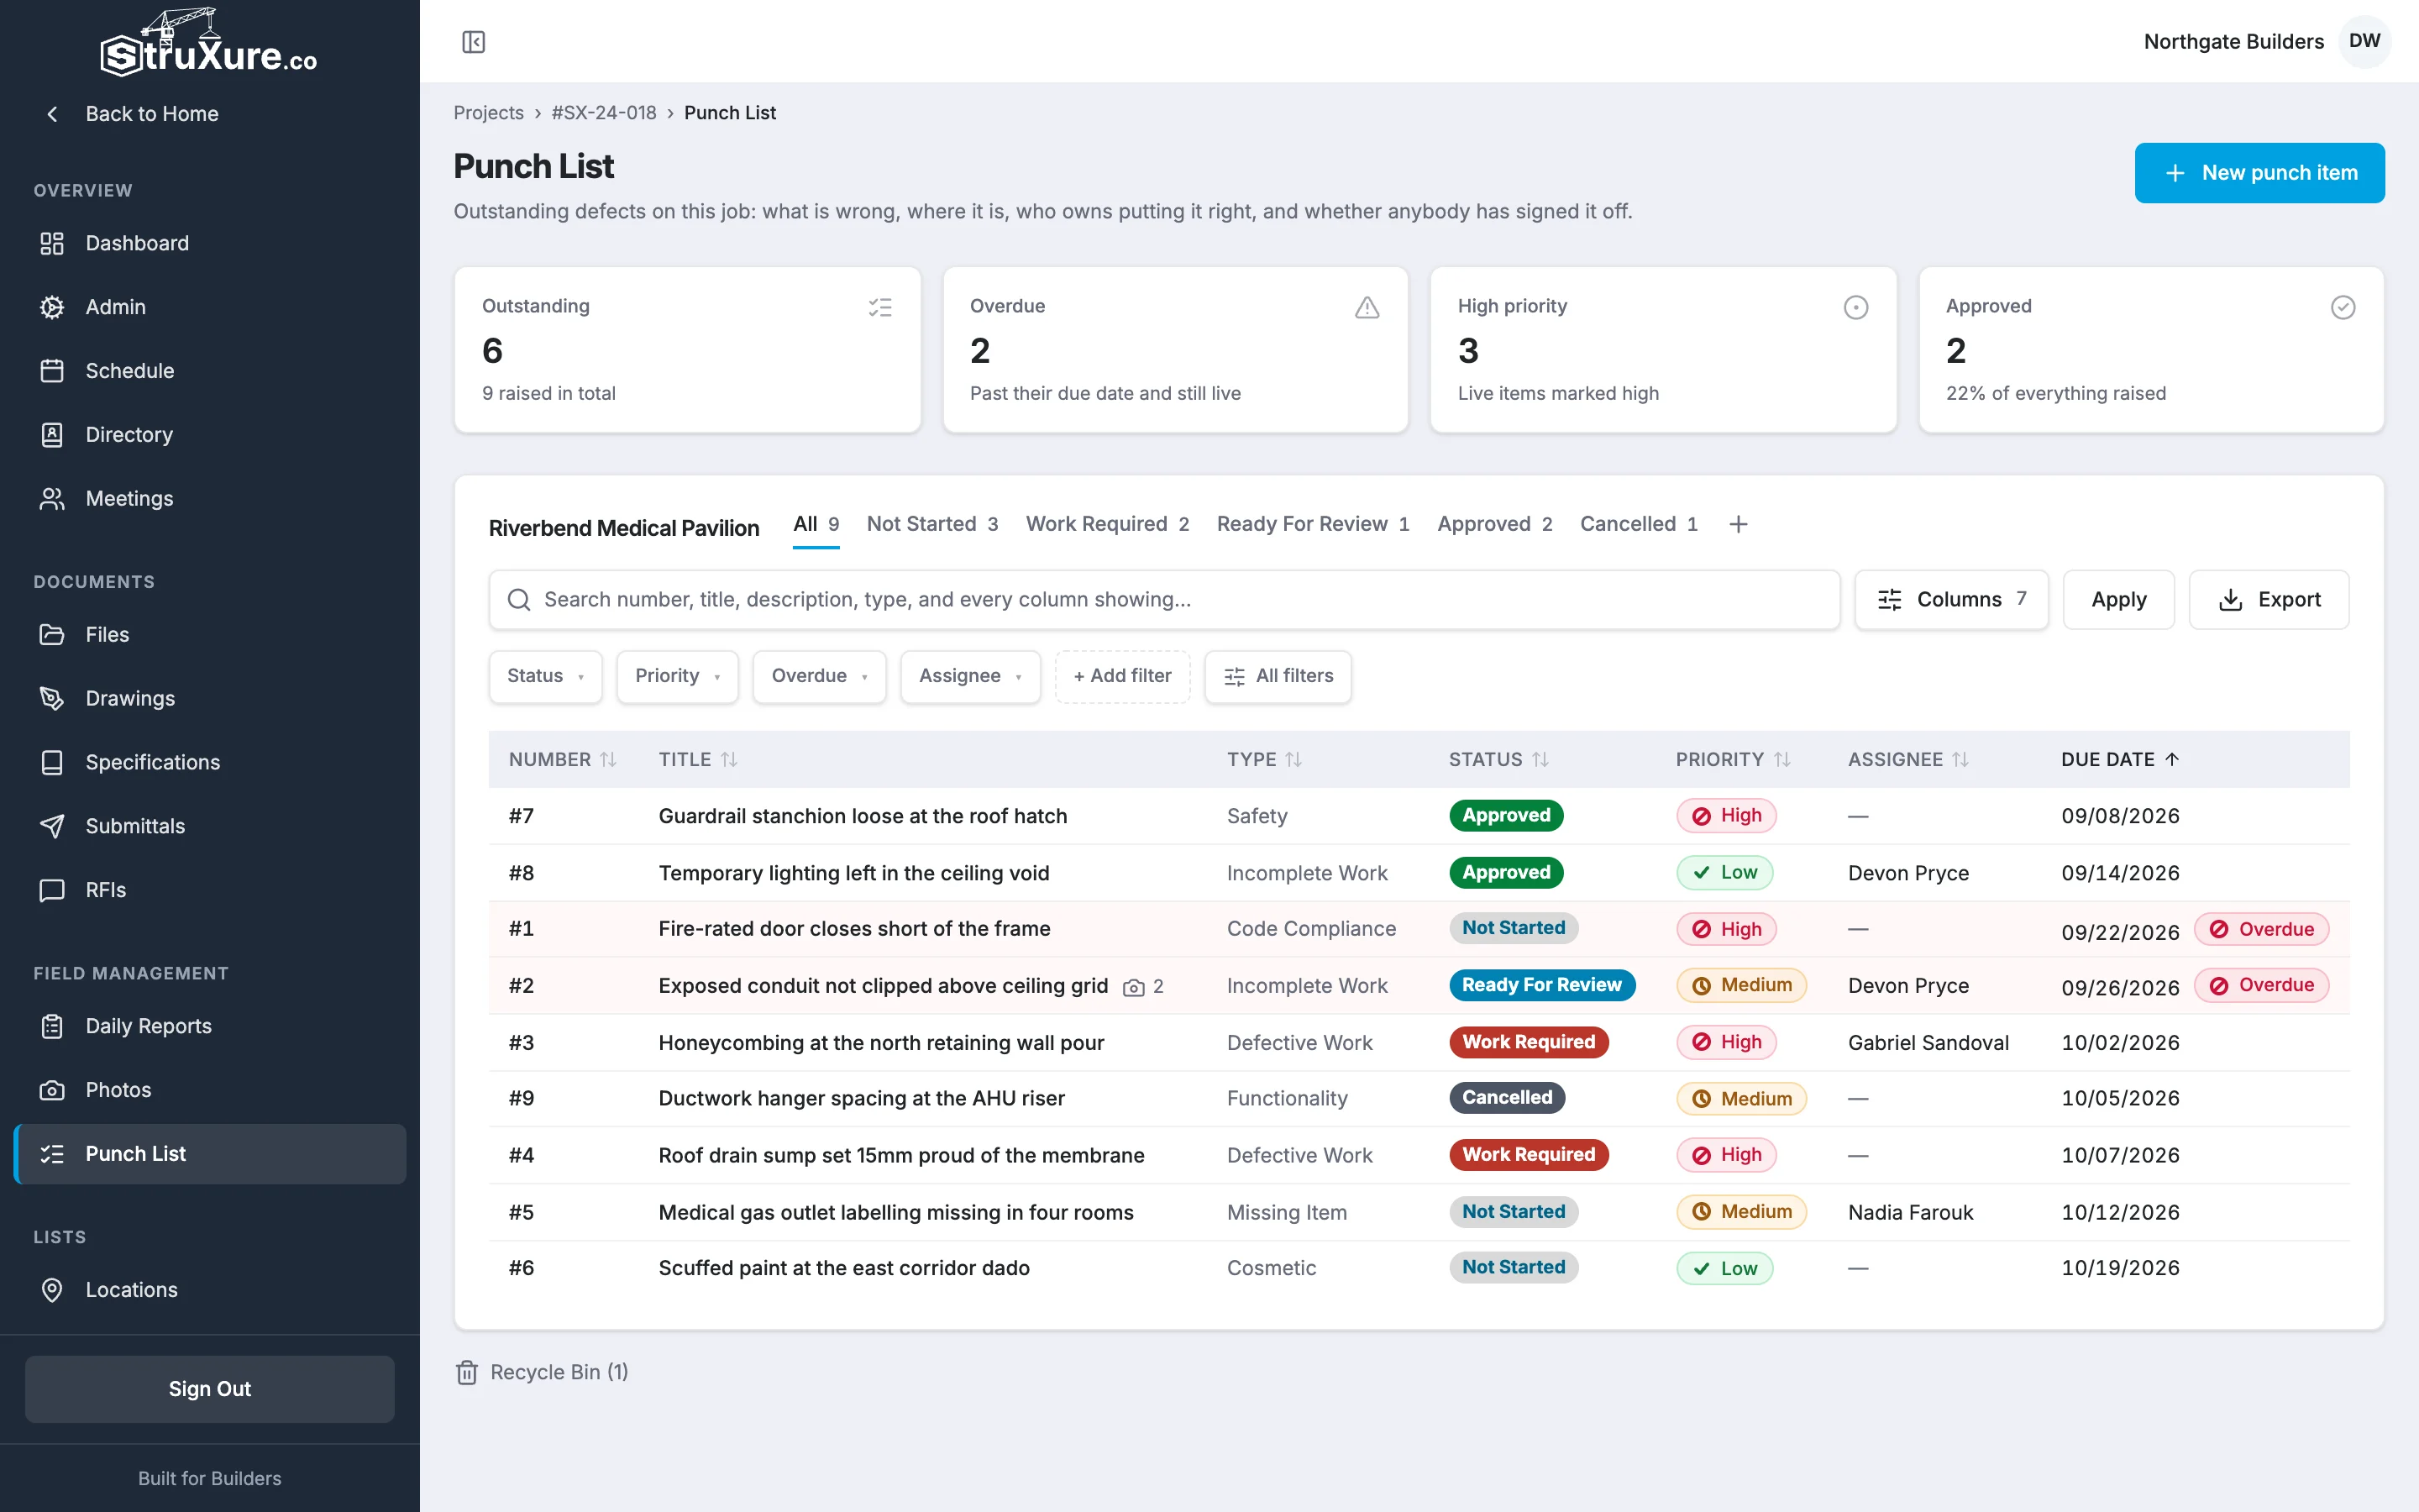The height and width of the screenshot is (1512, 2419).
Task: Expand the Overdue filter dropdown
Action: pos(819,676)
